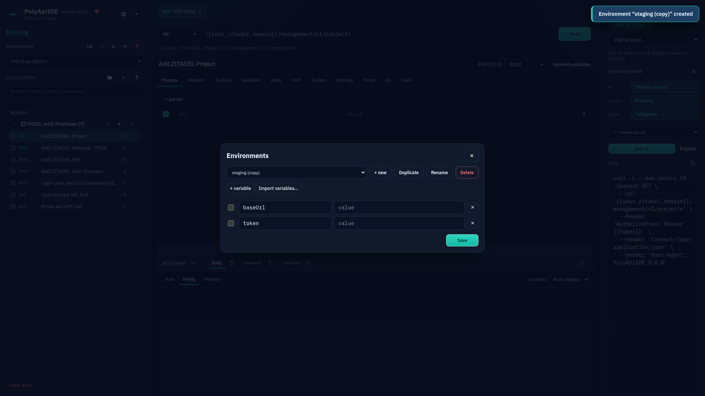Delete the current environment
The height and width of the screenshot is (396, 705).
pyautogui.click(x=467, y=173)
